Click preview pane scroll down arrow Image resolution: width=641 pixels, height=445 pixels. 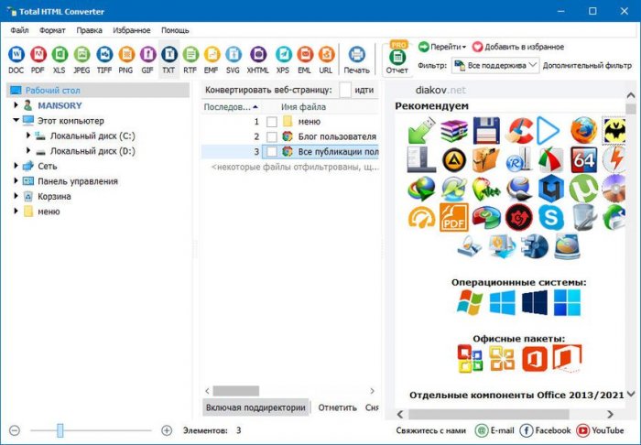click(x=631, y=394)
